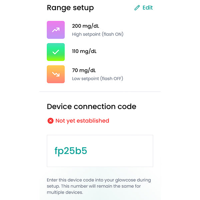Click the Range setup heading
Screen dimensions: 200x200
coord(70,8)
